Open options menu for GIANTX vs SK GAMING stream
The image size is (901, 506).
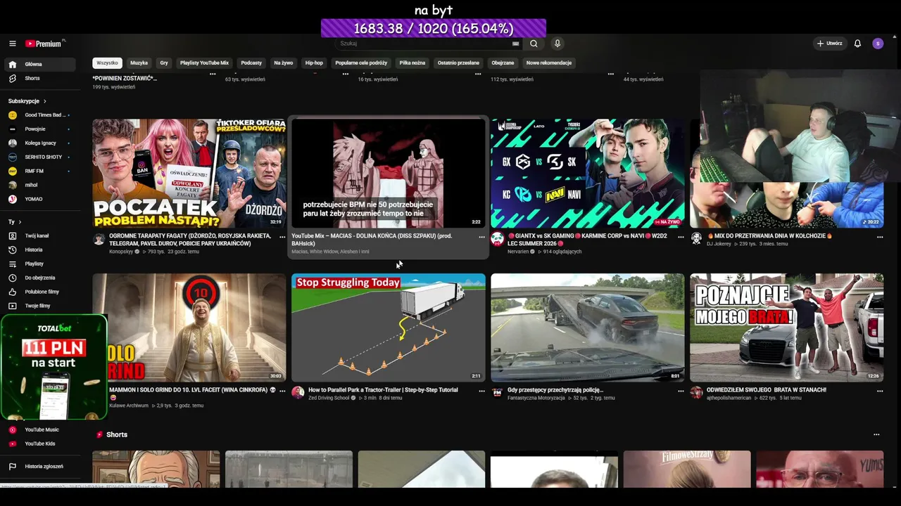[681, 237]
